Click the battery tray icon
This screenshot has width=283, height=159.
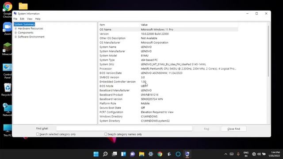pos(264,154)
